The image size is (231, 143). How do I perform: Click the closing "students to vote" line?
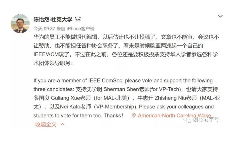point(78,115)
